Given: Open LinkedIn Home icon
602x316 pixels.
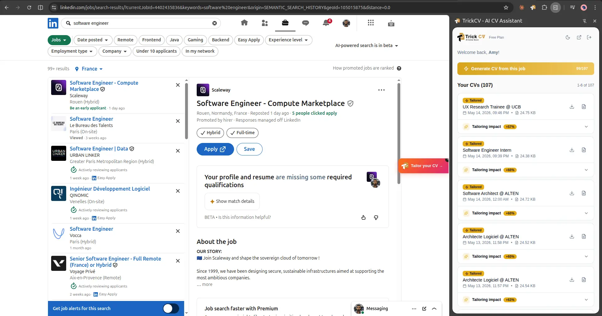Looking at the screenshot, I should (244, 23).
